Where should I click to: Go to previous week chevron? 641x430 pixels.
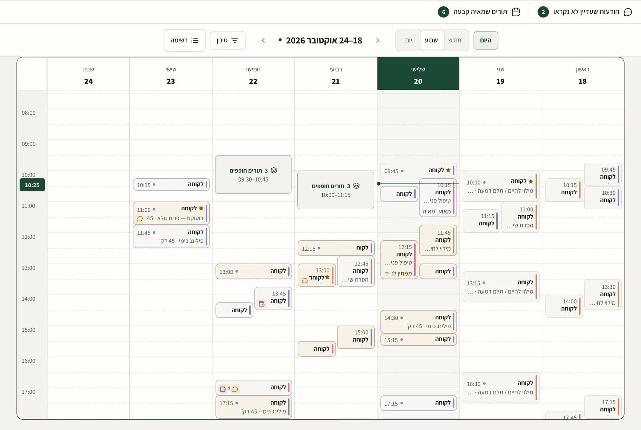point(378,40)
